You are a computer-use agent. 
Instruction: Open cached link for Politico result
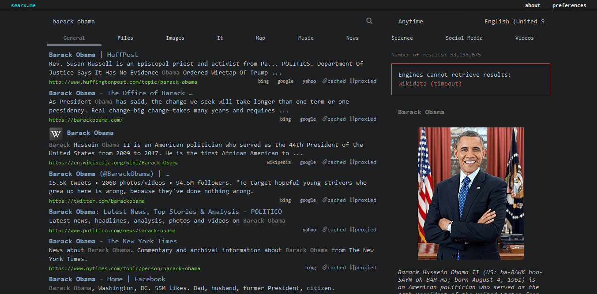pyautogui.click(x=334, y=230)
